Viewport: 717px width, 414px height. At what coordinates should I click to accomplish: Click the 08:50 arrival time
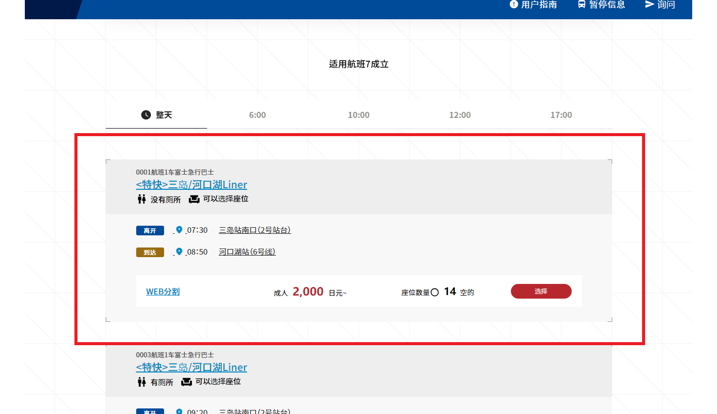pos(197,252)
